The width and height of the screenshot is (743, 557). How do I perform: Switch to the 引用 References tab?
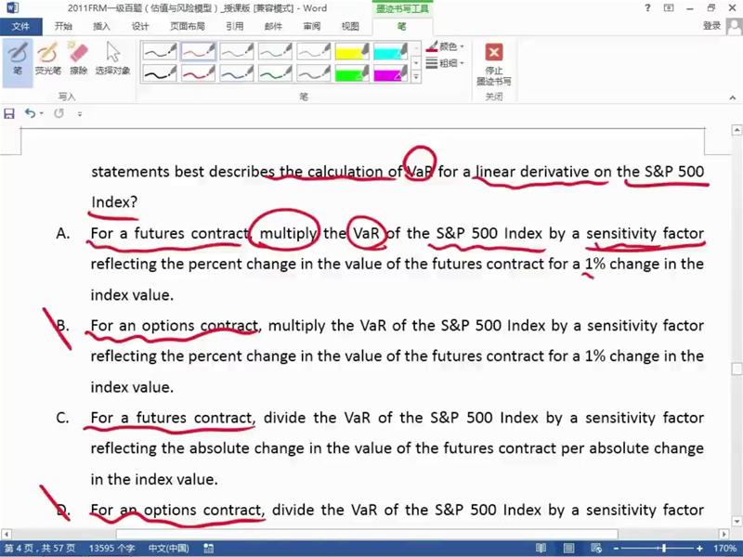(235, 27)
